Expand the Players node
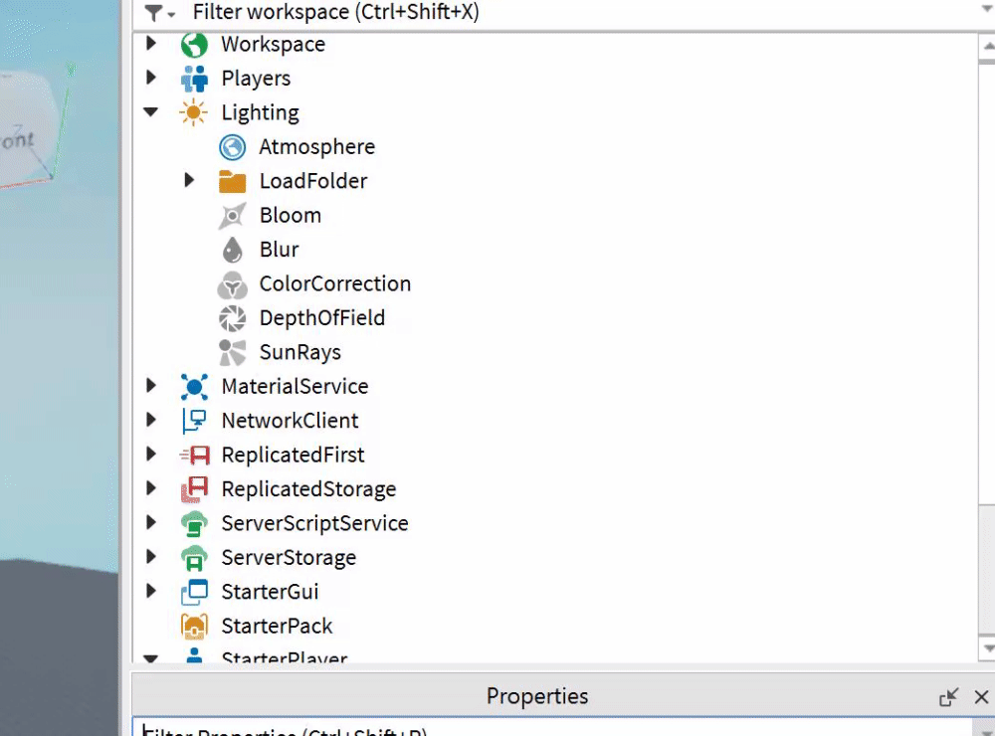The height and width of the screenshot is (736, 995). (x=151, y=78)
